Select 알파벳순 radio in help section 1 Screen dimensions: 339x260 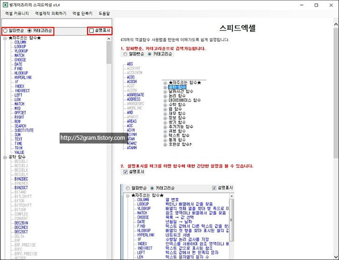coord(125,54)
